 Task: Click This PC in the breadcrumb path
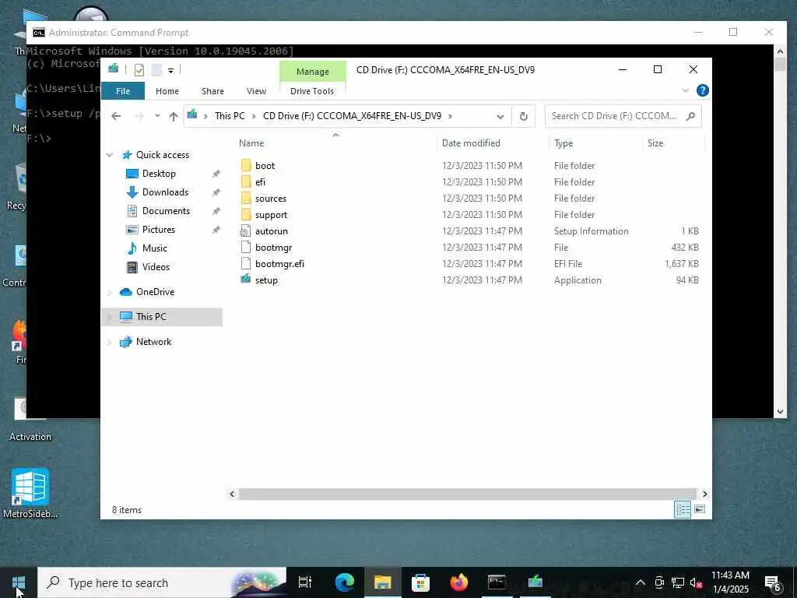(230, 116)
